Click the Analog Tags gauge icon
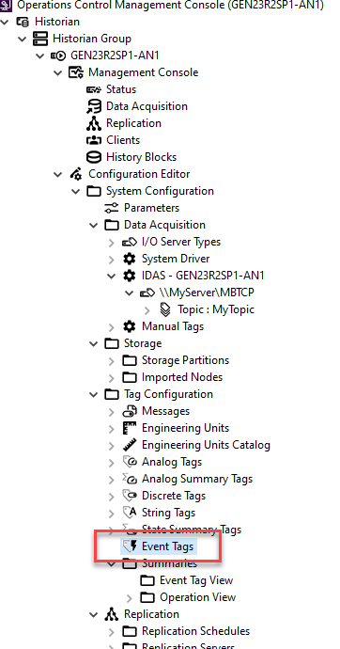Screen dimensions: 340x649 [x=130, y=462]
